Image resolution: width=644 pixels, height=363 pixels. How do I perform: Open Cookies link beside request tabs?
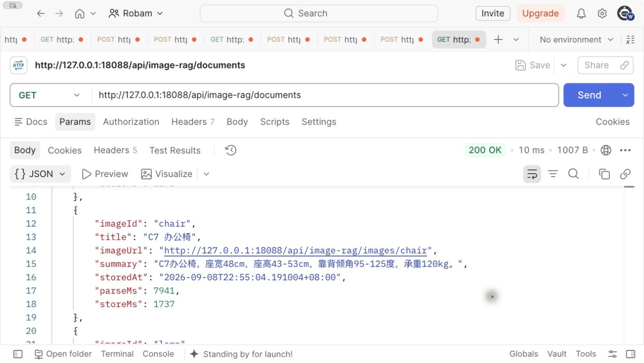pyautogui.click(x=612, y=122)
